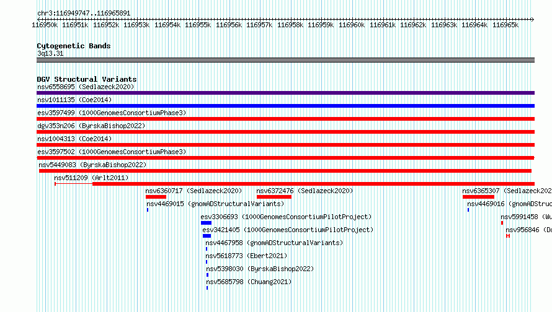This screenshot has width=552, height=312.
Task: Click the red nsv6372476 variant block
Action: 274,197
